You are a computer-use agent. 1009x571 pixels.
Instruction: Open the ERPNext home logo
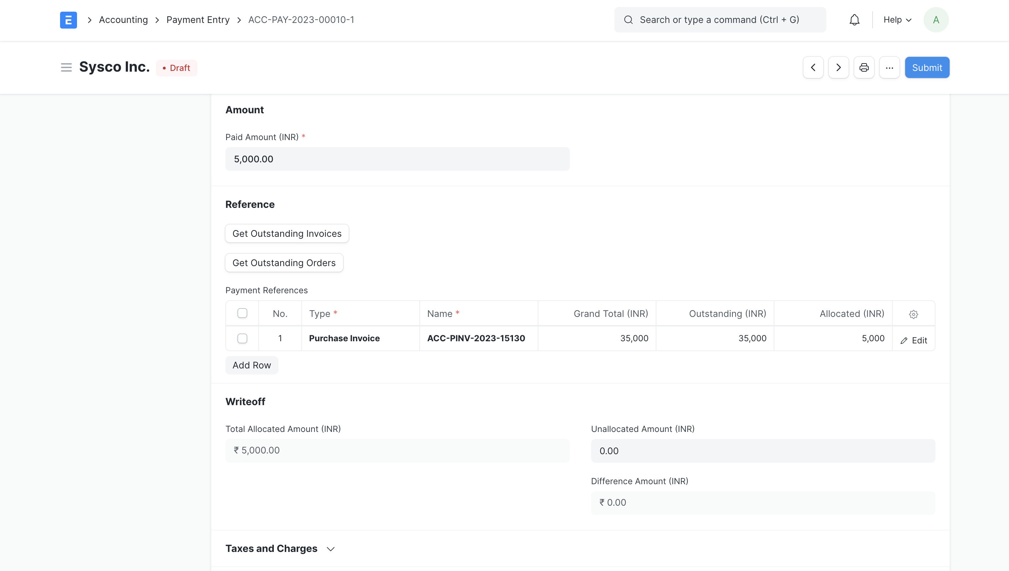(68, 20)
